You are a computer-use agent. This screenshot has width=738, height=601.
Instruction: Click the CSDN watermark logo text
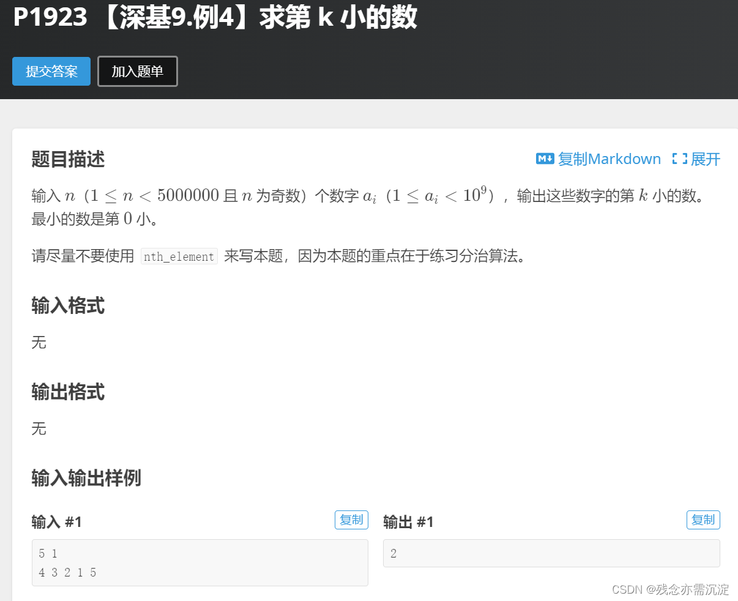click(625, 589)
